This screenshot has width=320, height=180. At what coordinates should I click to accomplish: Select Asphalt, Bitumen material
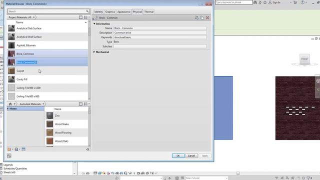pos(47,45)
